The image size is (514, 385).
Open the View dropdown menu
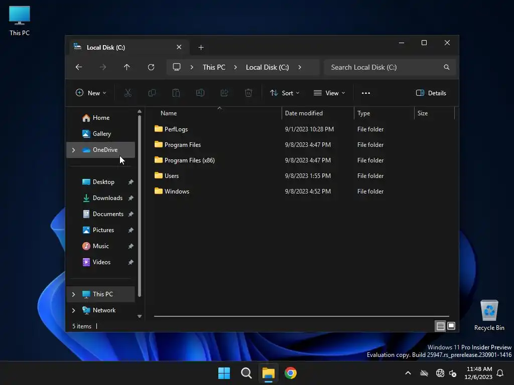point(329,93)
